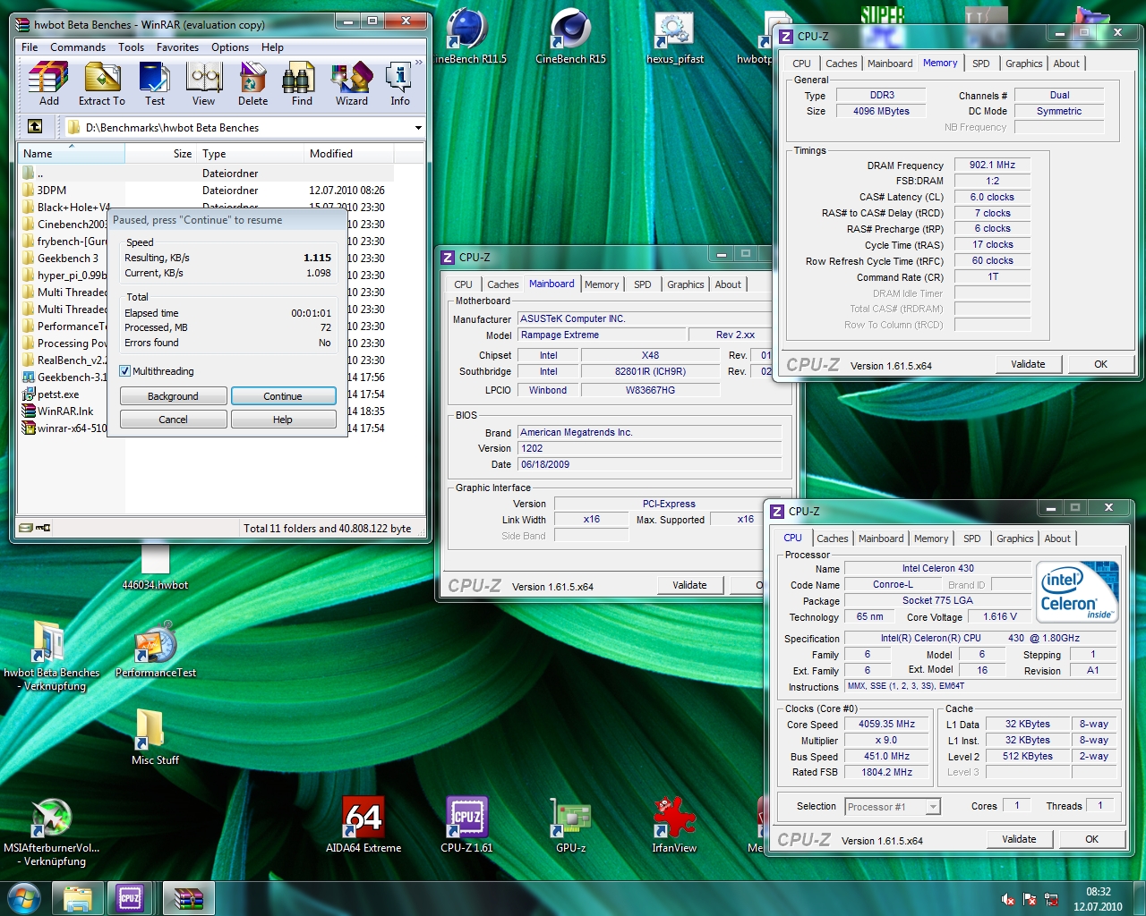1146x916 pixels.
Task: Click Validate in Memory CPU-Z window
Action: pyautogui.click(x=1028, y=364)
